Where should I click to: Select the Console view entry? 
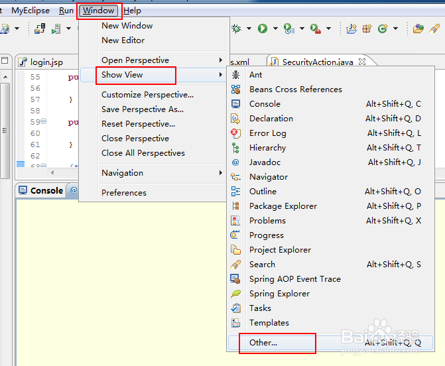click(x=330, y=104)
